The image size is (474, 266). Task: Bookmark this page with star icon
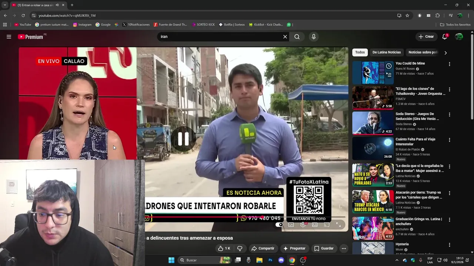coord(407,16)
